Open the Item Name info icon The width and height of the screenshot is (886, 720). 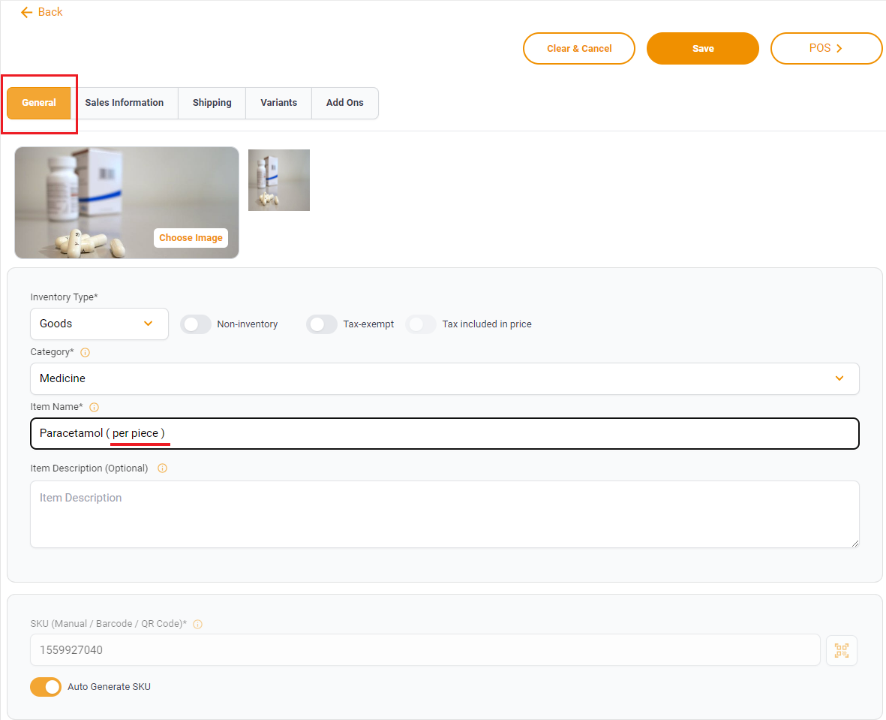95,407
